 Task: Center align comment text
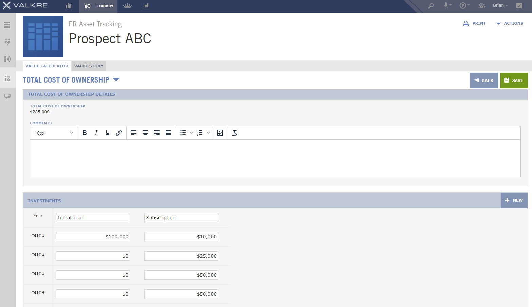click(145, 133)
